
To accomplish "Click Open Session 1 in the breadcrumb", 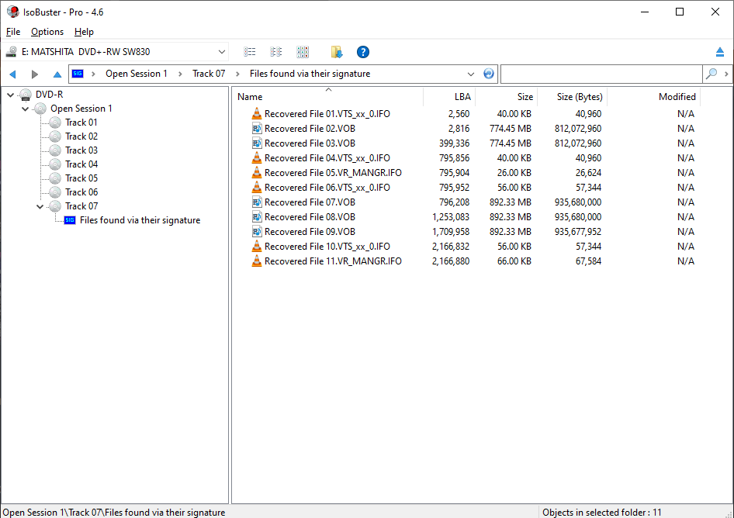I will coord(137,74).
